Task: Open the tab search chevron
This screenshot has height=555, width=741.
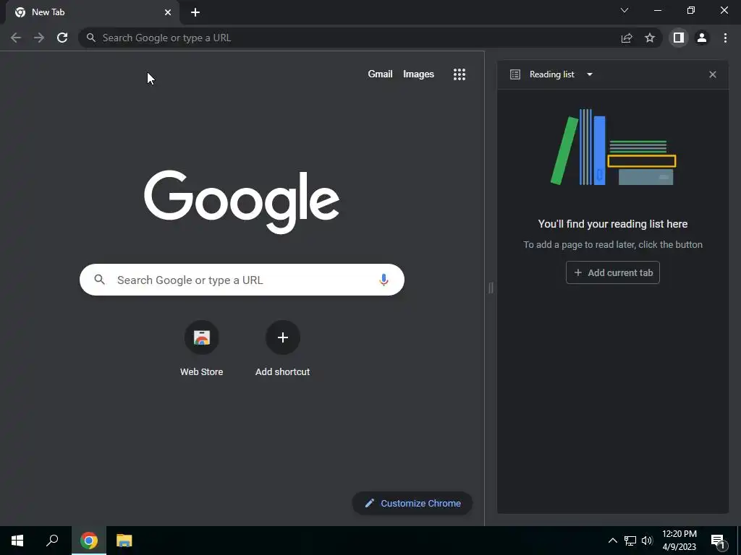Action: click(624, 10)
